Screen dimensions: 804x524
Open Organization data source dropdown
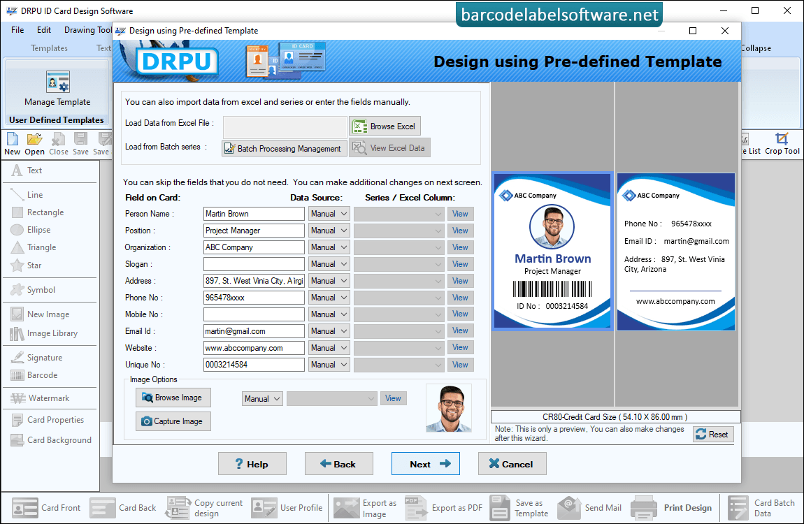[329, 247]
